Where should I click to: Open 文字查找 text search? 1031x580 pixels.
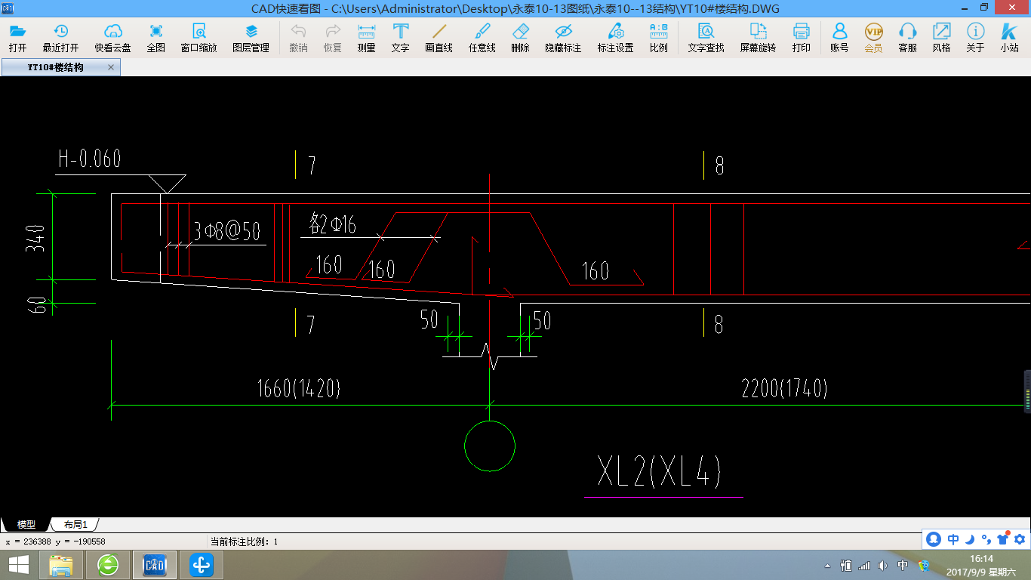click(x=706, y=38)
